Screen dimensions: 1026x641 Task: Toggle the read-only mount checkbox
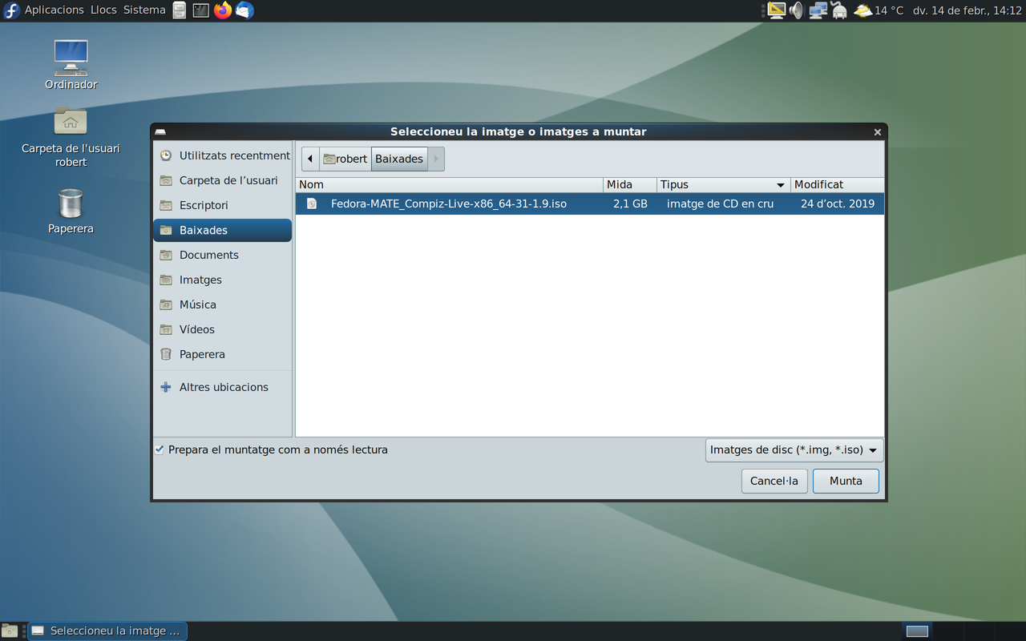pos(160,450)
